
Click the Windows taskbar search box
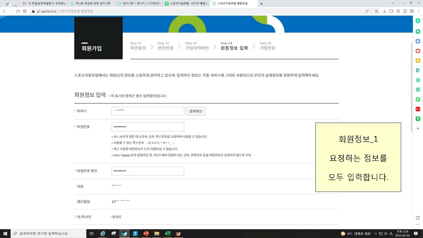coord(48,233)
